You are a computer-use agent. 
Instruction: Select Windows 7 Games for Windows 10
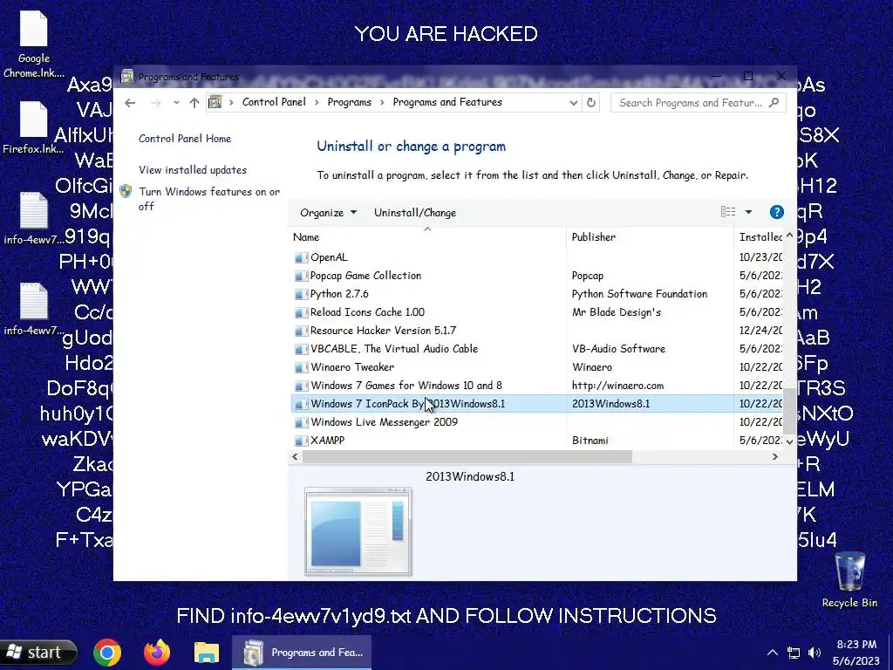[536, 386]
